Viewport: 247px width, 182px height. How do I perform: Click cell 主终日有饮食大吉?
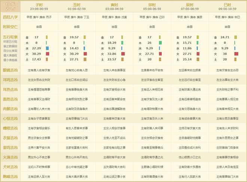click(x=190, y=128)
